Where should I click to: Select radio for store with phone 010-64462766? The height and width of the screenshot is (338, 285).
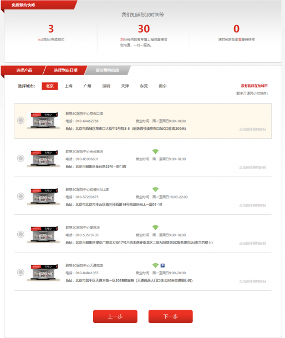click(21, 120)
